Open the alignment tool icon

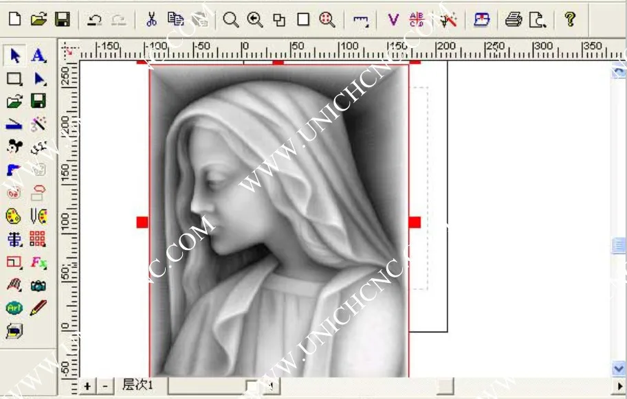coord(14,239)
